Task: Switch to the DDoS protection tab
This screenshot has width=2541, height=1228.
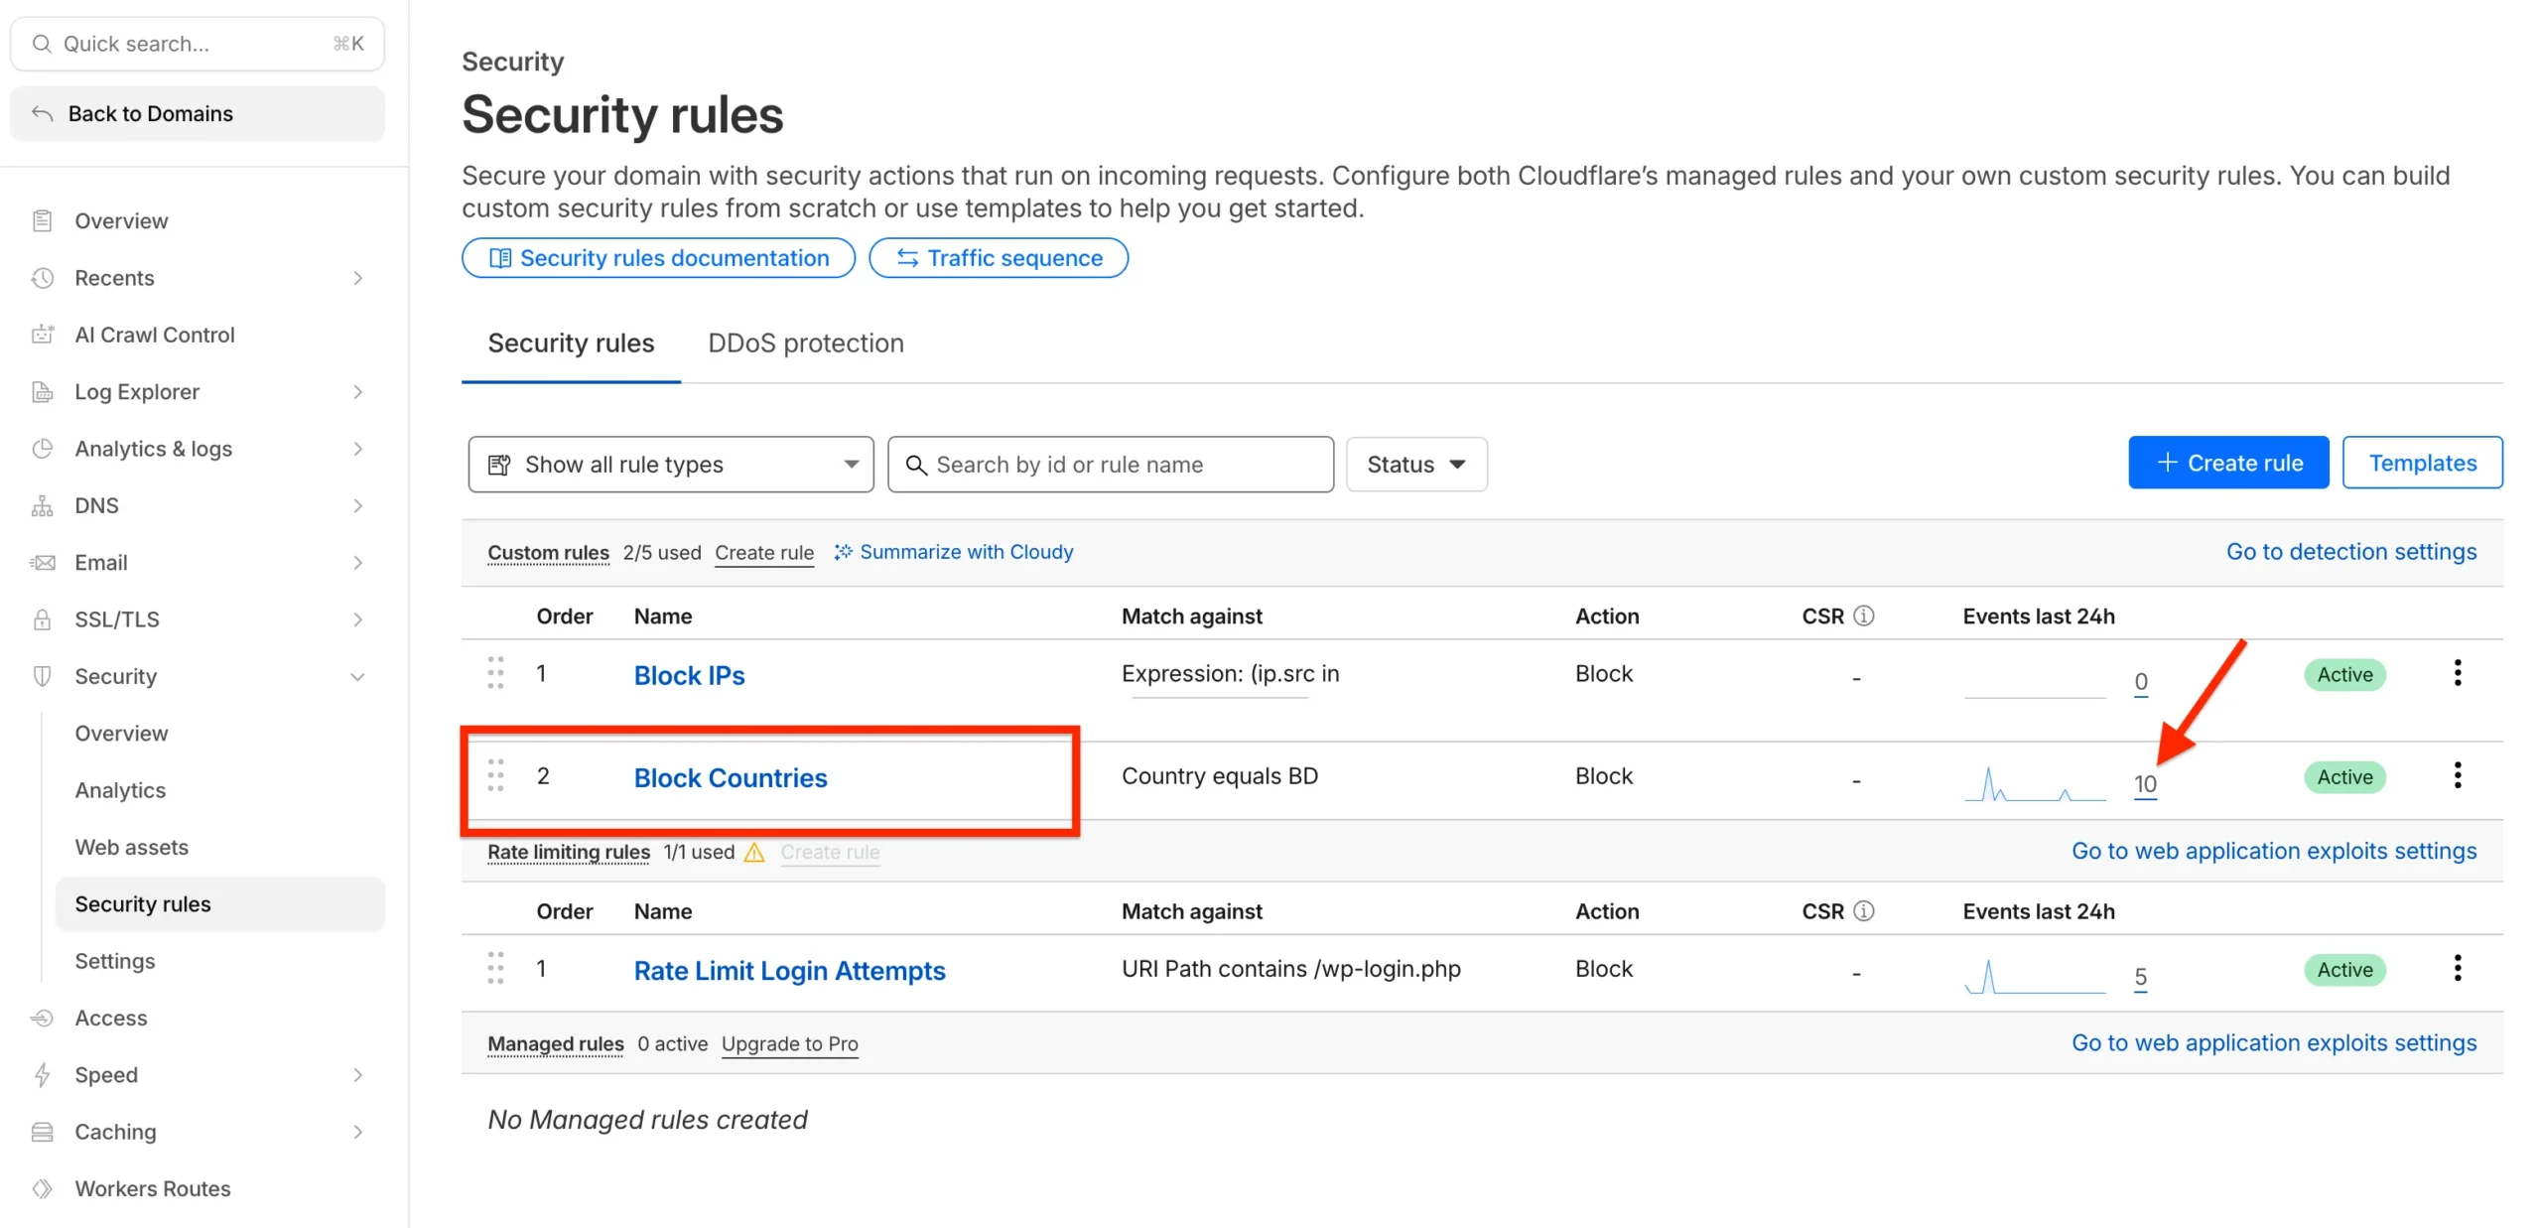Action: [x=805, y=343]
